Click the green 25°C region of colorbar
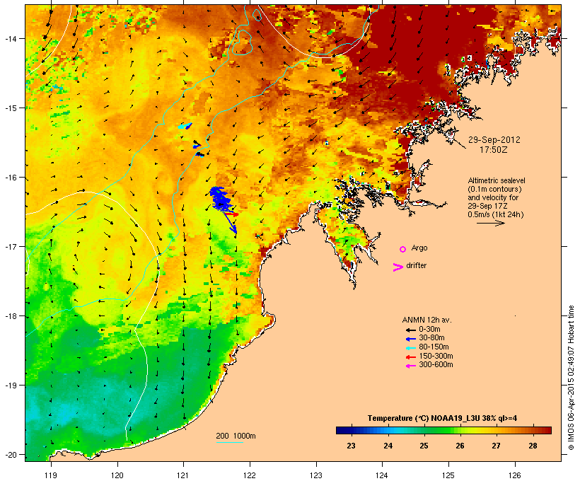 tap(424, 430)
